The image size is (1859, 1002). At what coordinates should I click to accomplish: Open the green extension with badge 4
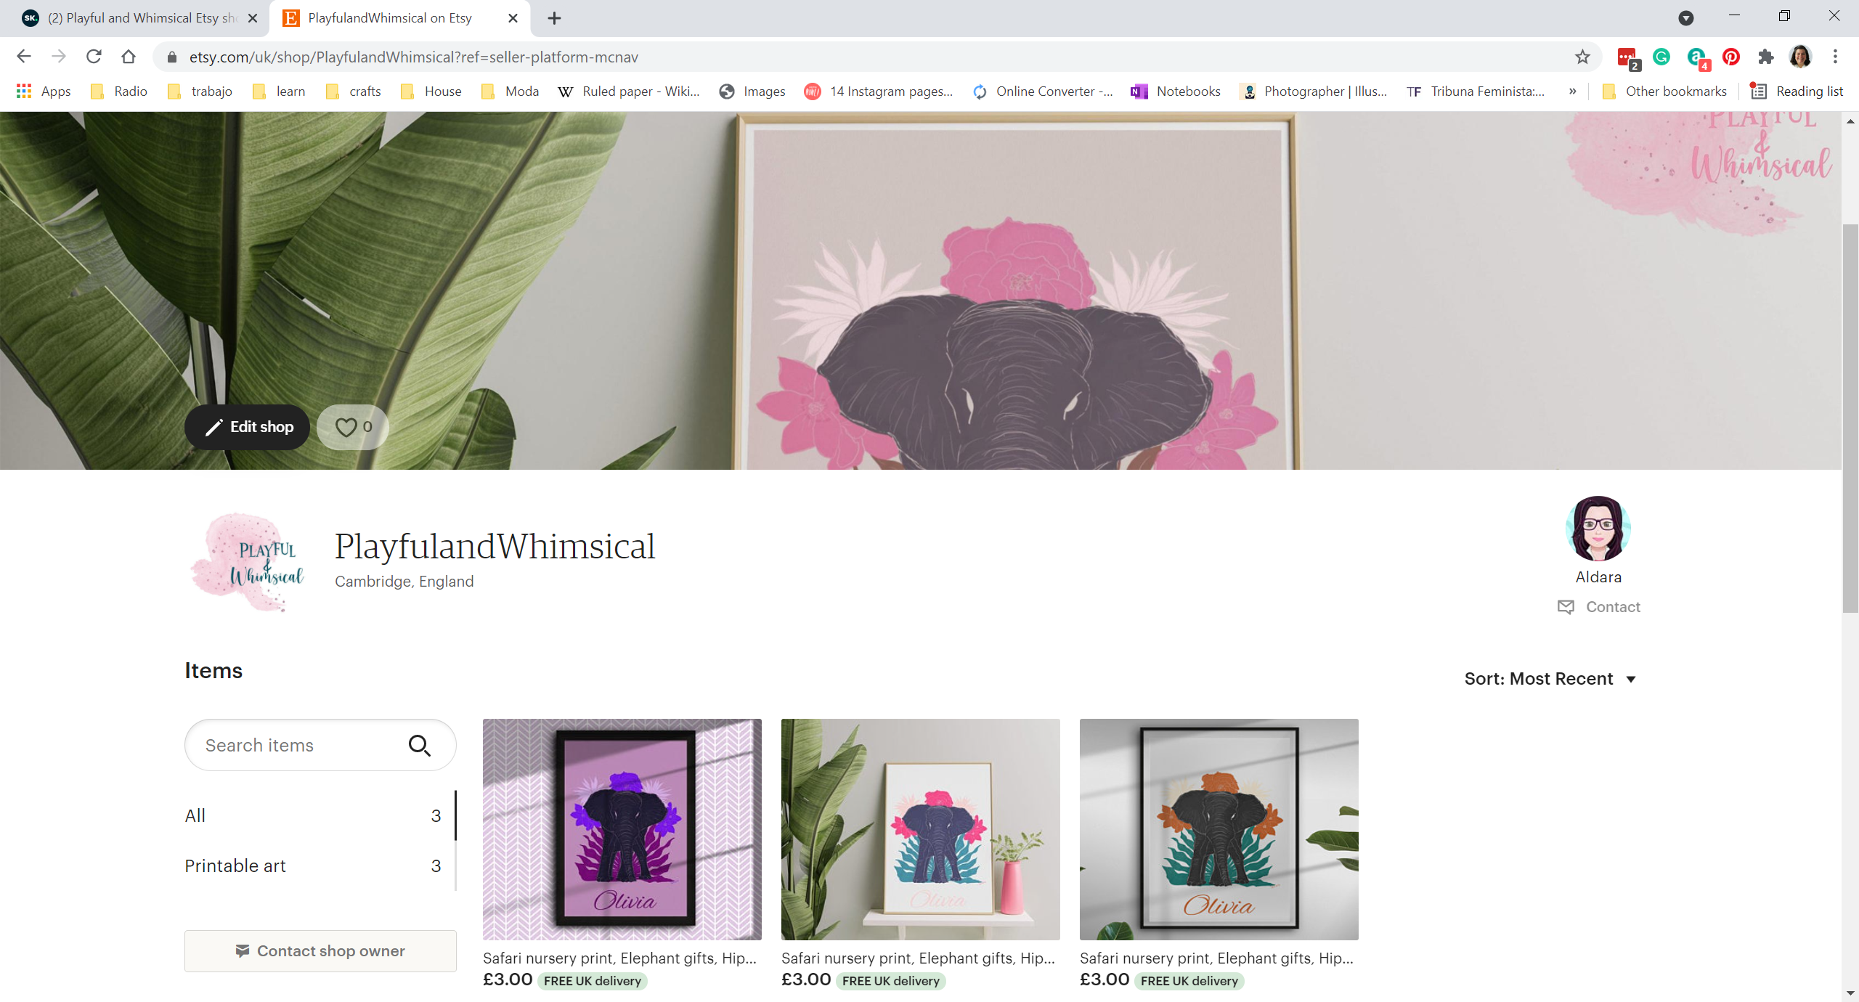coord(1698,57)
